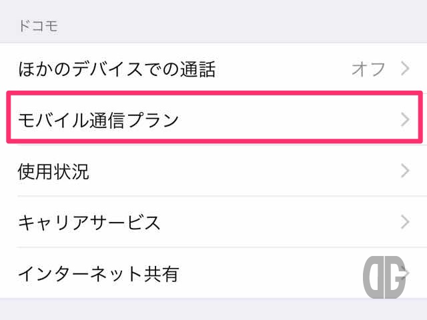This screenshot has height=320, width=427.
Task: Tap the chevron arrow beside オフ
Action: pos(405,68)
